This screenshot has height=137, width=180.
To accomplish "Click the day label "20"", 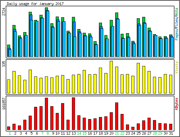I will [x=111, y=133].
